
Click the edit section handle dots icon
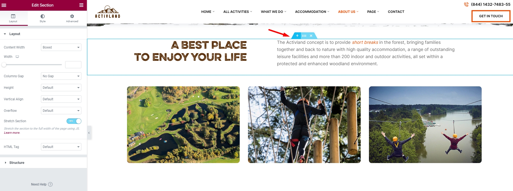coord(304,36)
